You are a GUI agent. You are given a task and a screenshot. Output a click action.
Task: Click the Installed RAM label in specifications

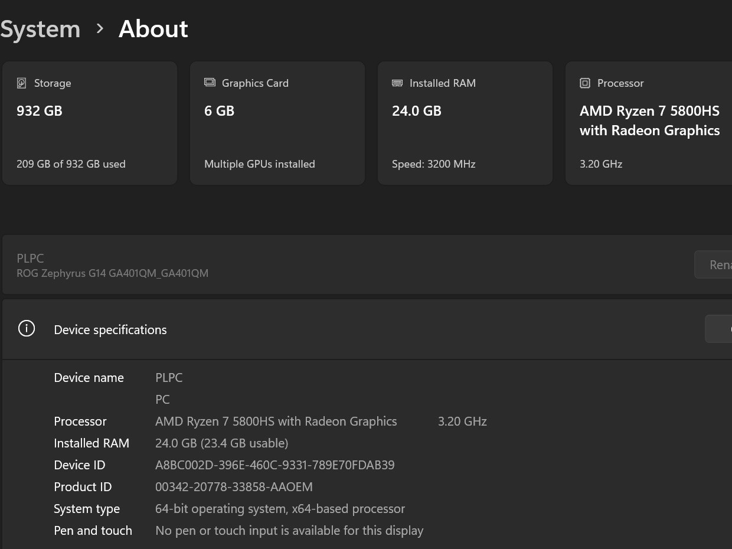point(91,443)
